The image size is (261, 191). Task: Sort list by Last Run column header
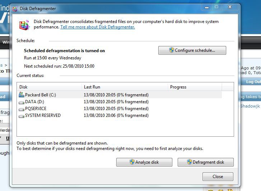pyautogui.click(x=125, y=87)
